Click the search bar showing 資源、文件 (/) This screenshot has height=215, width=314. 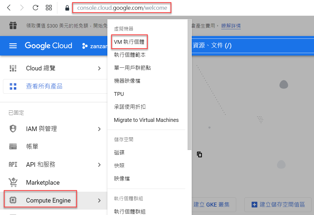(x=253, y=45)
